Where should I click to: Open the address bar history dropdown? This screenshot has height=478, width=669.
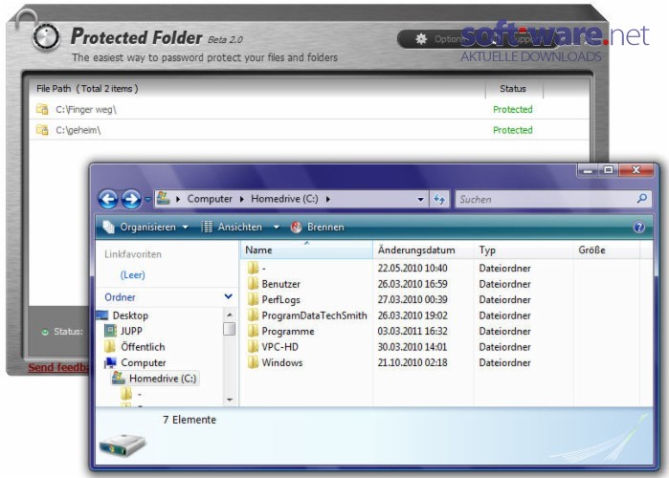click(420, 199)
